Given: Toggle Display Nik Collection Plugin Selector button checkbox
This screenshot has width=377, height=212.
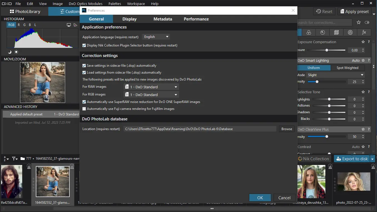Looking at the screenshot, I should (84, 45).
